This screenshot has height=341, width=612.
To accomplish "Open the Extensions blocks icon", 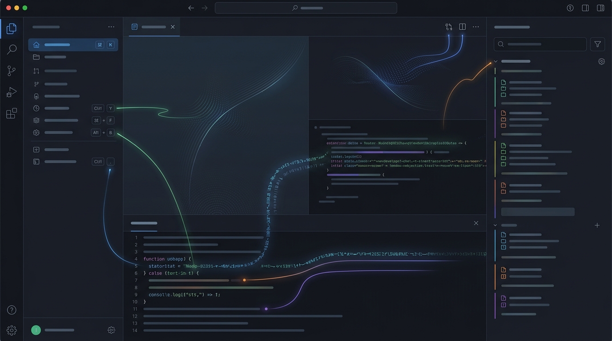I will tap(12, 113).
